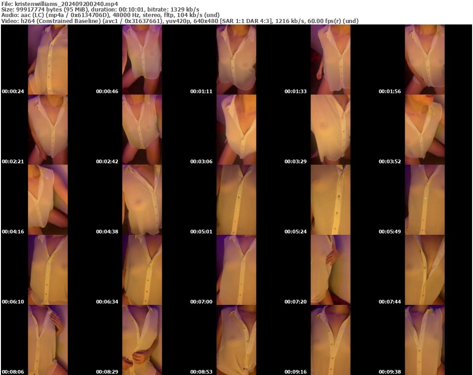Viewport: 473px width, 375px height.
Task: View the 00:01:56 preview frame
Action: click(424, 60)
